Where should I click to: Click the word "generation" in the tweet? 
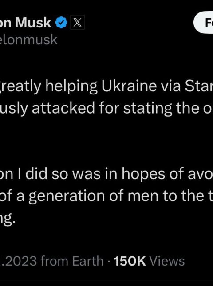click(x=67, y=196)
